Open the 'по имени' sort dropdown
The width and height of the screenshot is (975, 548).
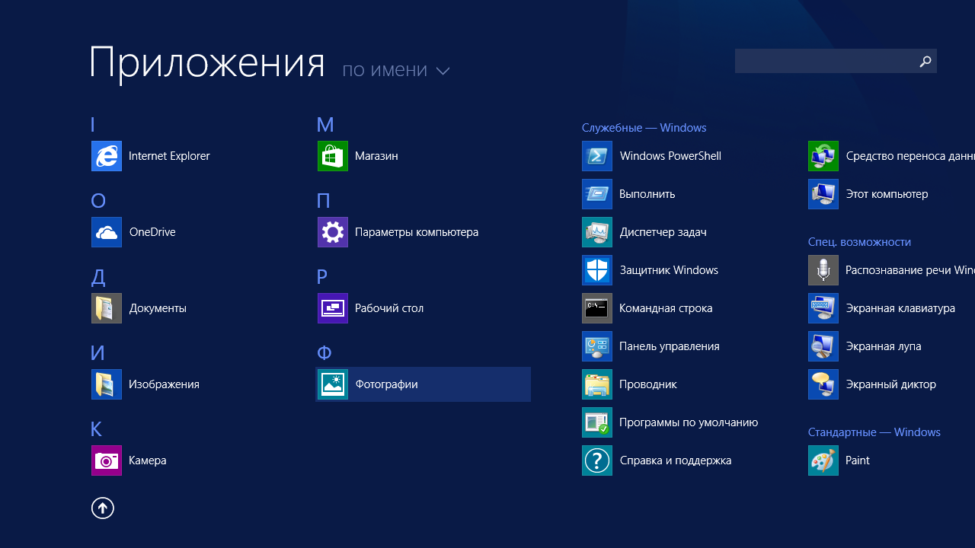pyautogui.click(x=396, y=70)
